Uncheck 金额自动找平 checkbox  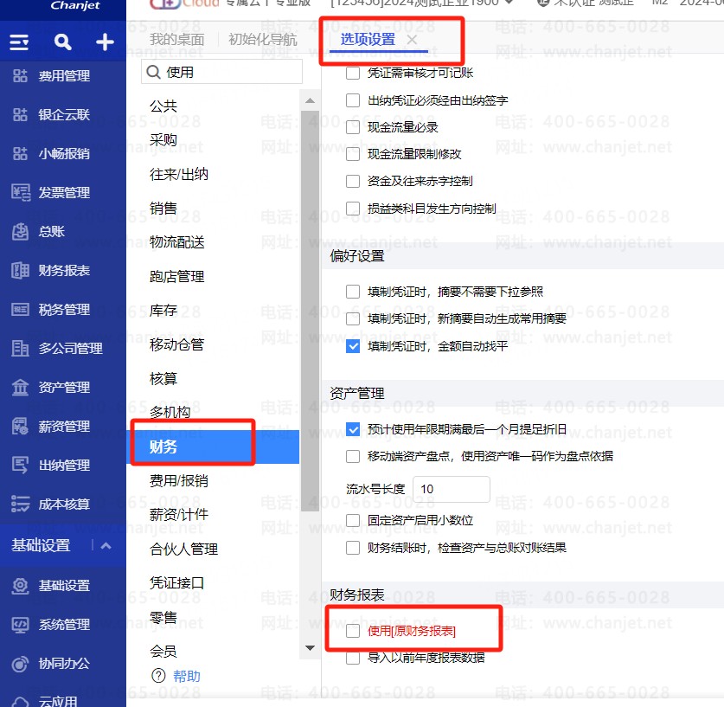[353, 346]
